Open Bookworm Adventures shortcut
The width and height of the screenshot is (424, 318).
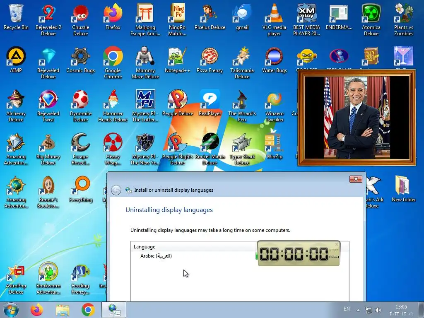click(x=48, y=278)
